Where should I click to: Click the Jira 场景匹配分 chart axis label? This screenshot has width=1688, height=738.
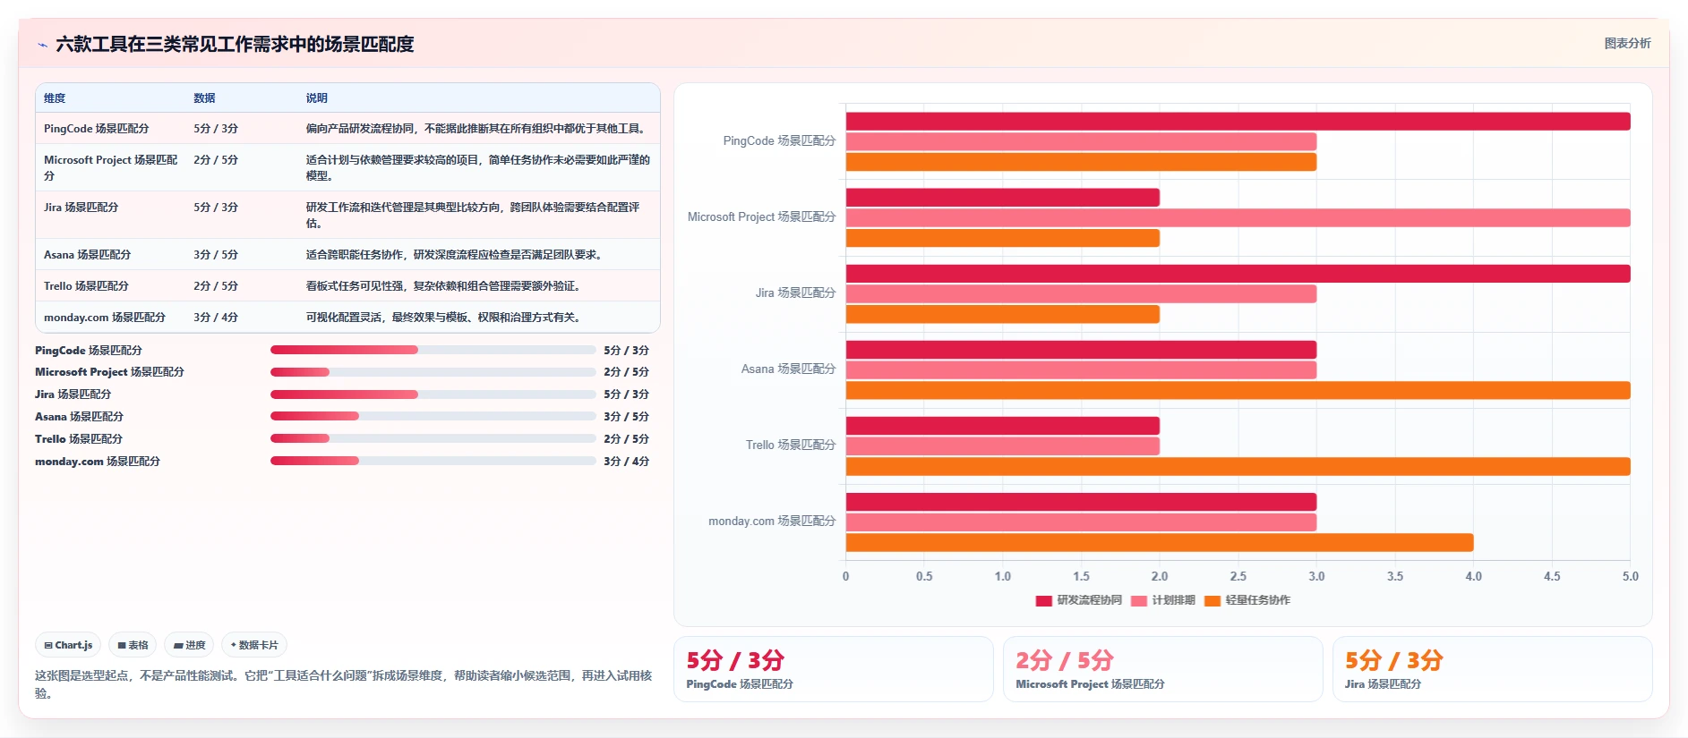click(x=795, y=293)
